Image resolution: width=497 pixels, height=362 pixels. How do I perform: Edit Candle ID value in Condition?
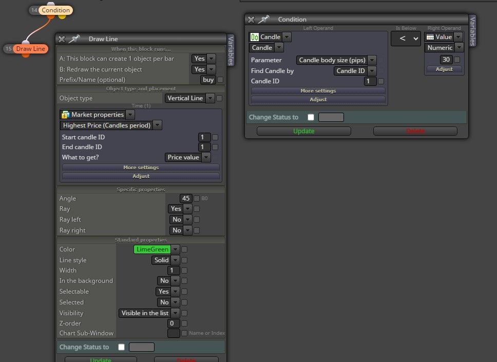click(370, 81)
